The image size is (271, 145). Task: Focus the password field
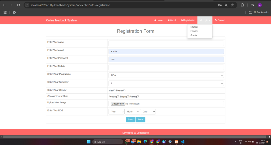[166, 59]
